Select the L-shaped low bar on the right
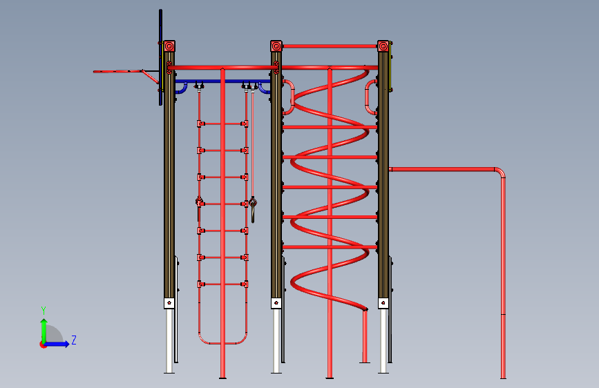 (x=503, y=267)
